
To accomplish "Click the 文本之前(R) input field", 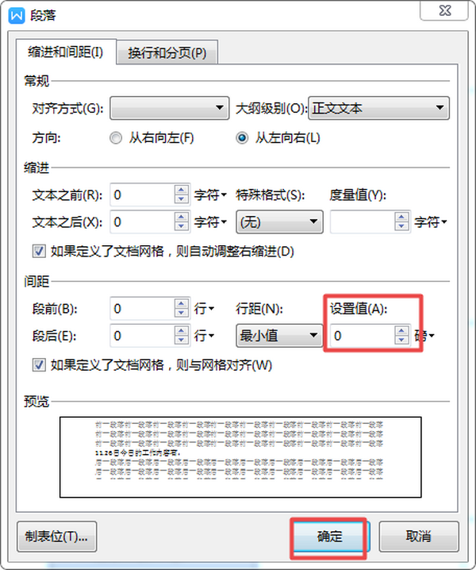I will (143, 194).
